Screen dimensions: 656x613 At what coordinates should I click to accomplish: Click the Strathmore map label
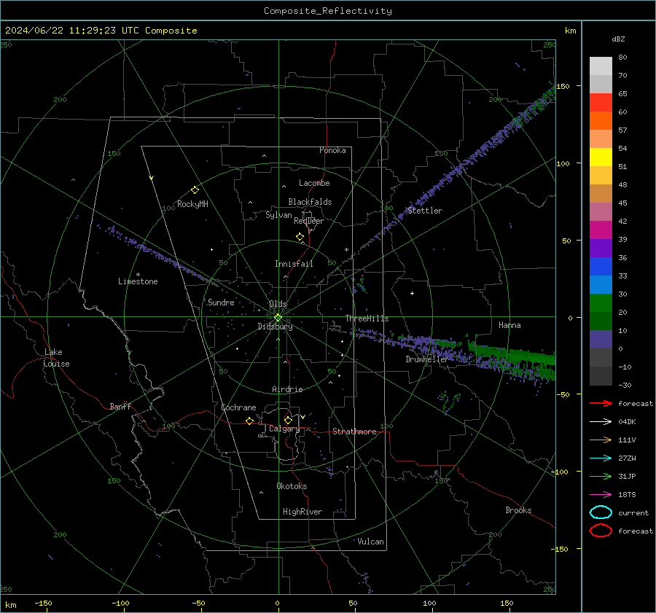pyautogui.click(x=354, y=432)
